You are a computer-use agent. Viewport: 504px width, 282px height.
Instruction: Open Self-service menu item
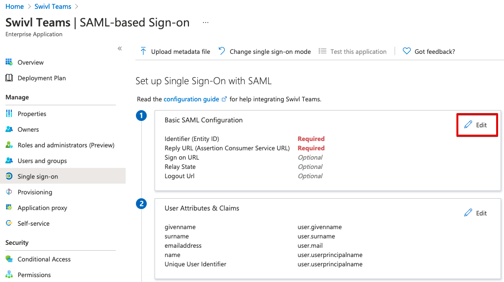point(33,223)
